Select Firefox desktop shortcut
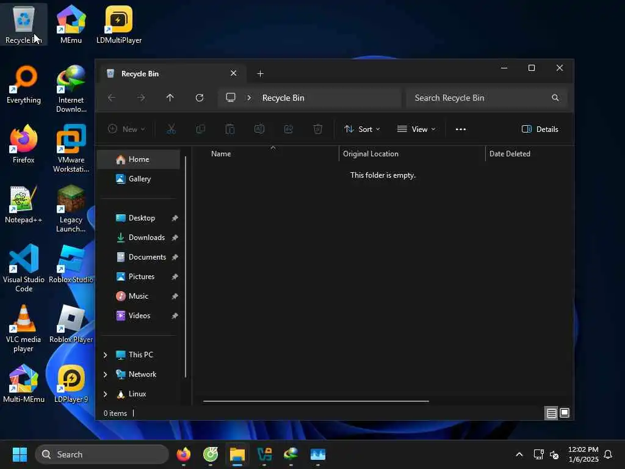Viewport: 625px width, 469px height. click(x=24, y=144)
